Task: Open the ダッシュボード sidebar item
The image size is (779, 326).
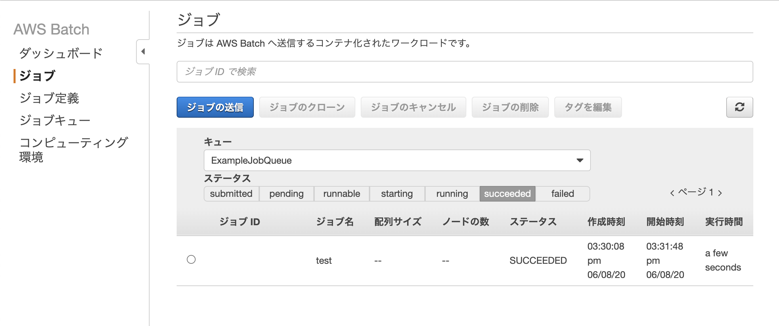Action: 61,53
